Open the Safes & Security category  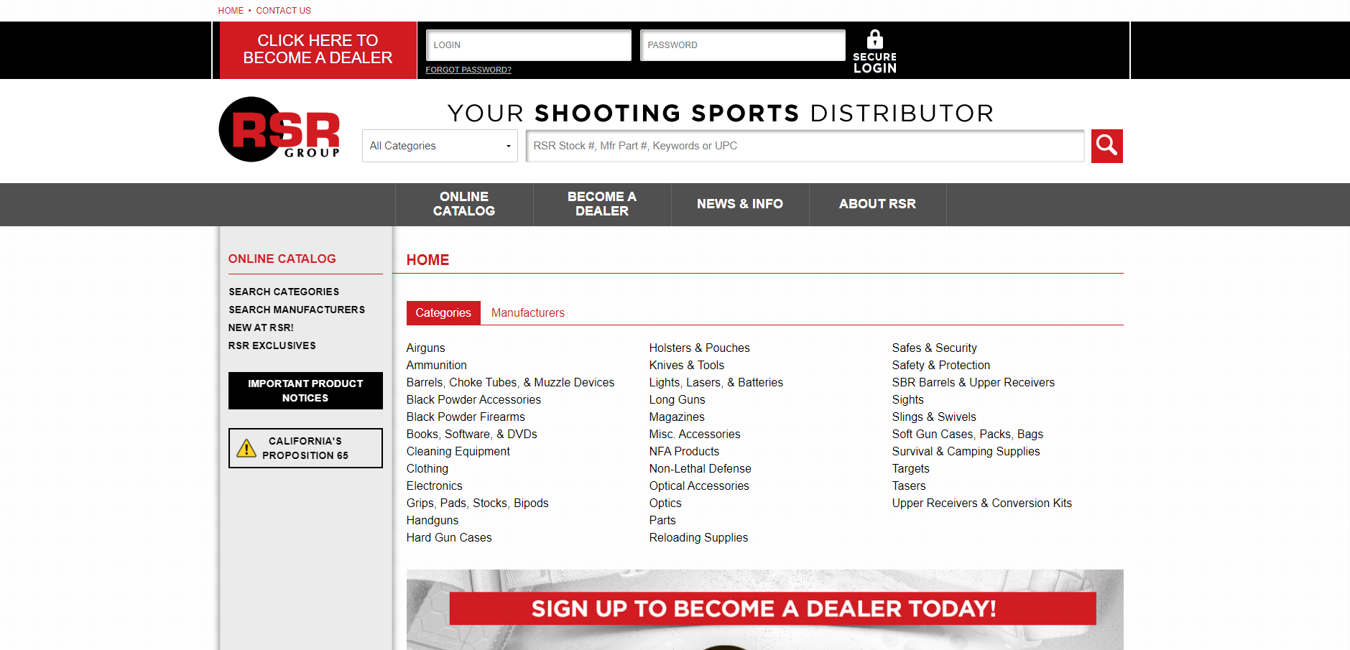pyautogui.click(x=935, y=348)
